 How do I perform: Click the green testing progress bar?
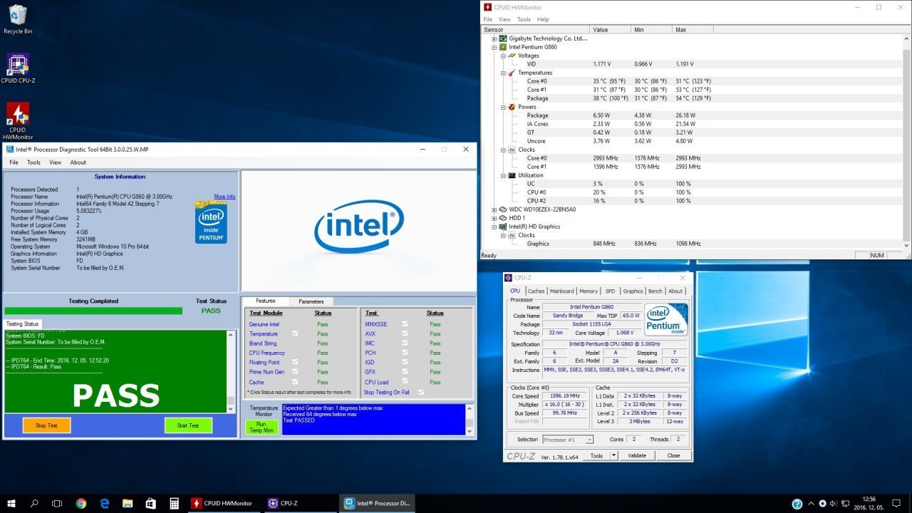click(x=93, y=311)
